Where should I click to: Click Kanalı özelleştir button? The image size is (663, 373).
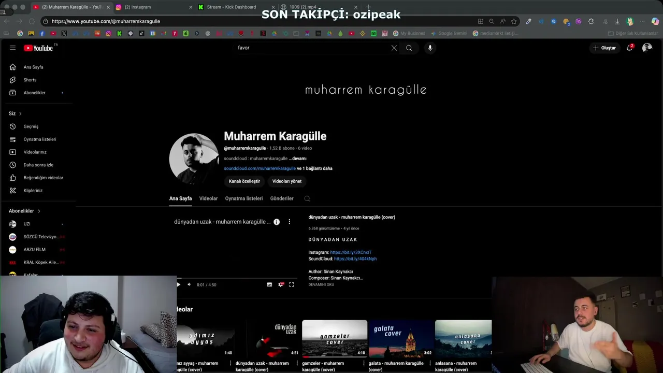[244, 181]
